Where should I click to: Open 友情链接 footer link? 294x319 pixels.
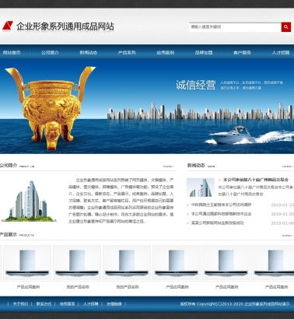(x=114, y=303)
